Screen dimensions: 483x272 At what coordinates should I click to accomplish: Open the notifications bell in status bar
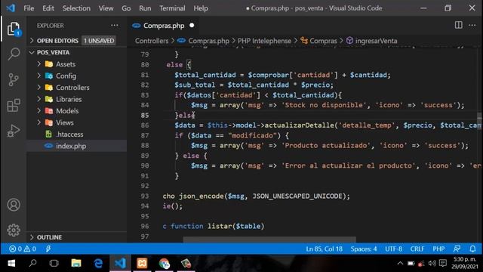[x=472, y=249]
